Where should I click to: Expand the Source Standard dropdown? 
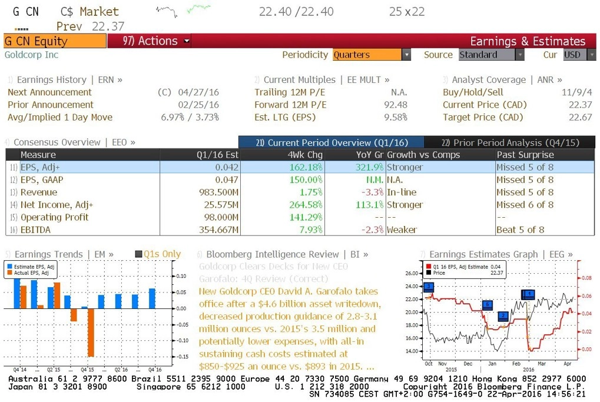click(x=491, y=55)
